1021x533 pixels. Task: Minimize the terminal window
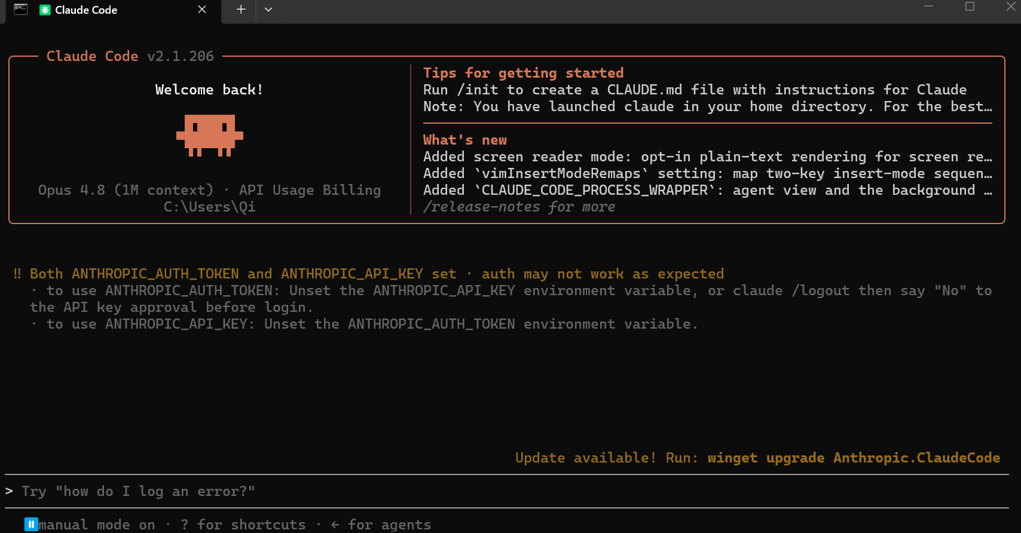(x=928, y=6)
